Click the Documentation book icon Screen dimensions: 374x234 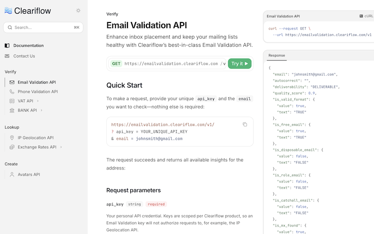coord(7,45)
